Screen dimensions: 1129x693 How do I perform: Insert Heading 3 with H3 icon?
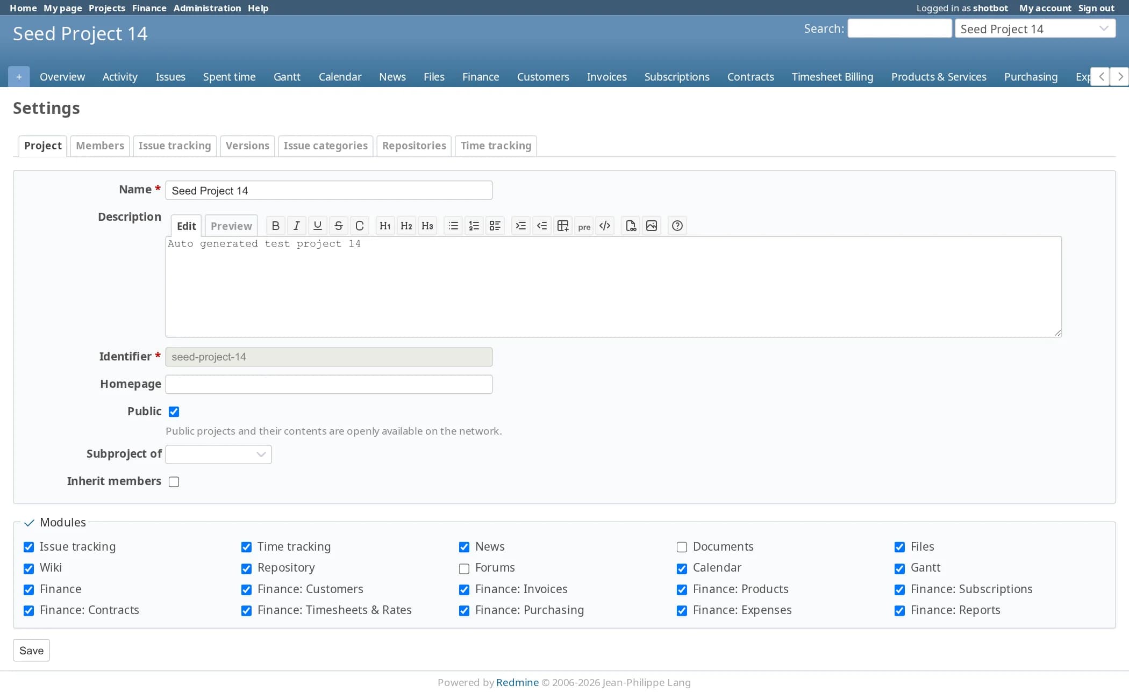pos(427,226)
